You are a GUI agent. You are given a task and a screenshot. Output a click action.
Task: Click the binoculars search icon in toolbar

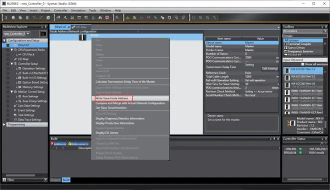100,17
